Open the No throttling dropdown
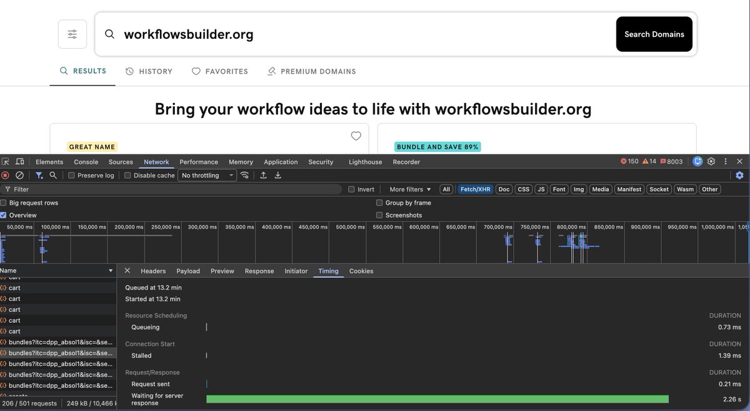Image resolution: width=750 pixels, height=411 pixels. (x=207, y=176)
